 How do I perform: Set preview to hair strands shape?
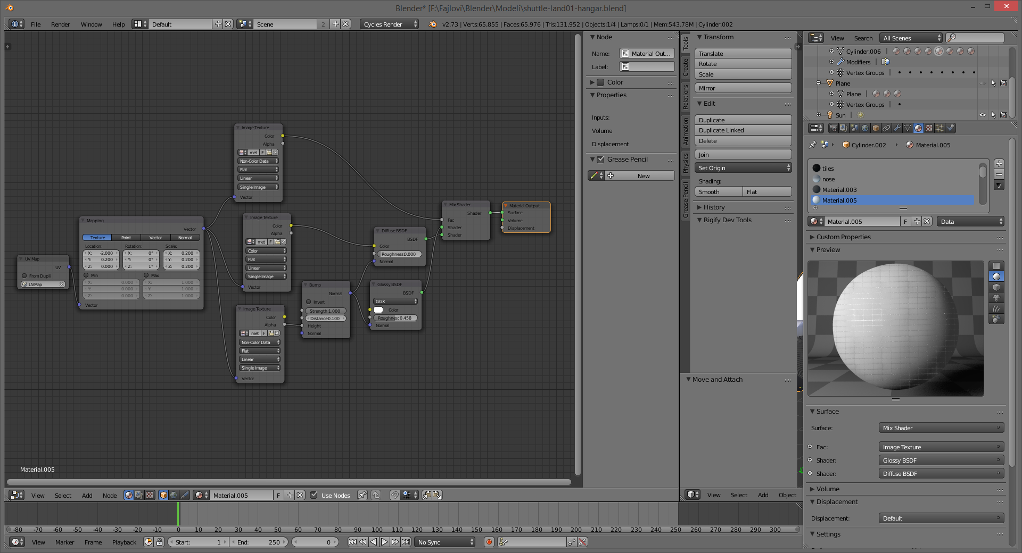pyautogui.click(x=996, y=308)
